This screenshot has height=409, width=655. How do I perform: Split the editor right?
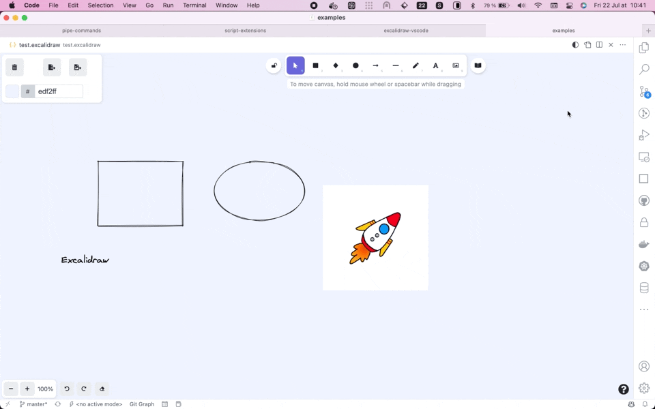click(599, 45)
